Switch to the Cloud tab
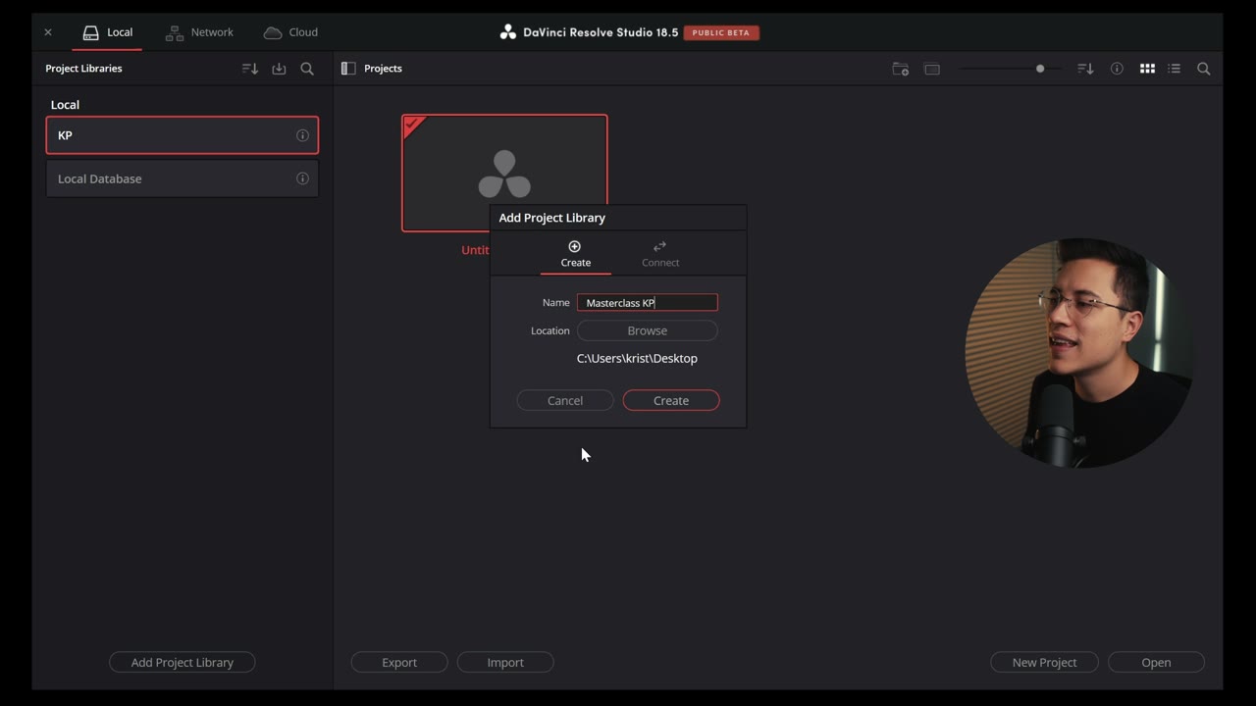Viewport: 1256px width, 706px height. [290, 32]
